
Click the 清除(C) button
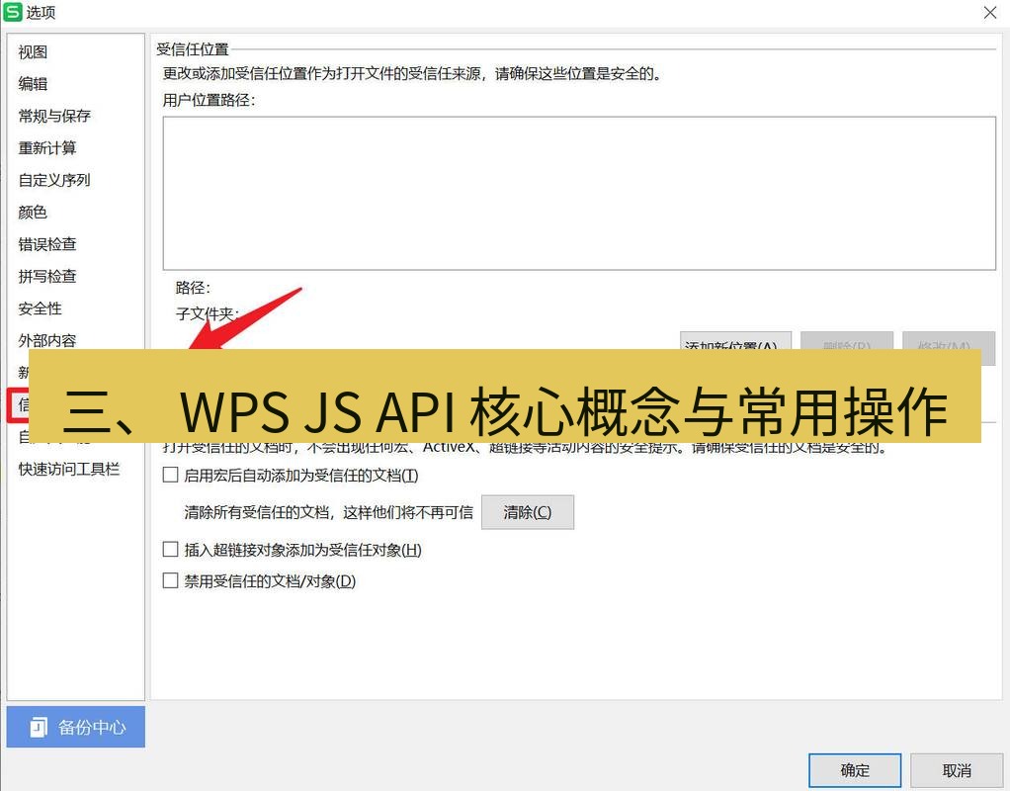click(528, 512)
